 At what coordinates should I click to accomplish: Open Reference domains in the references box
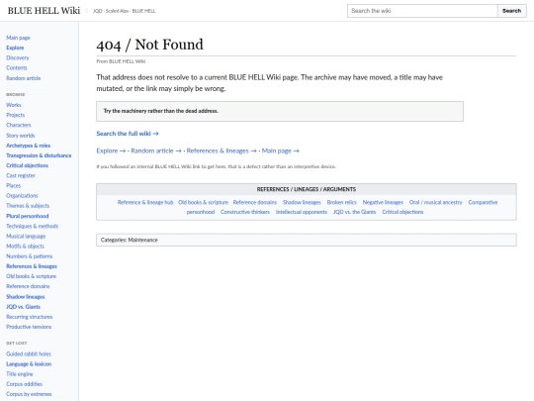255,202
